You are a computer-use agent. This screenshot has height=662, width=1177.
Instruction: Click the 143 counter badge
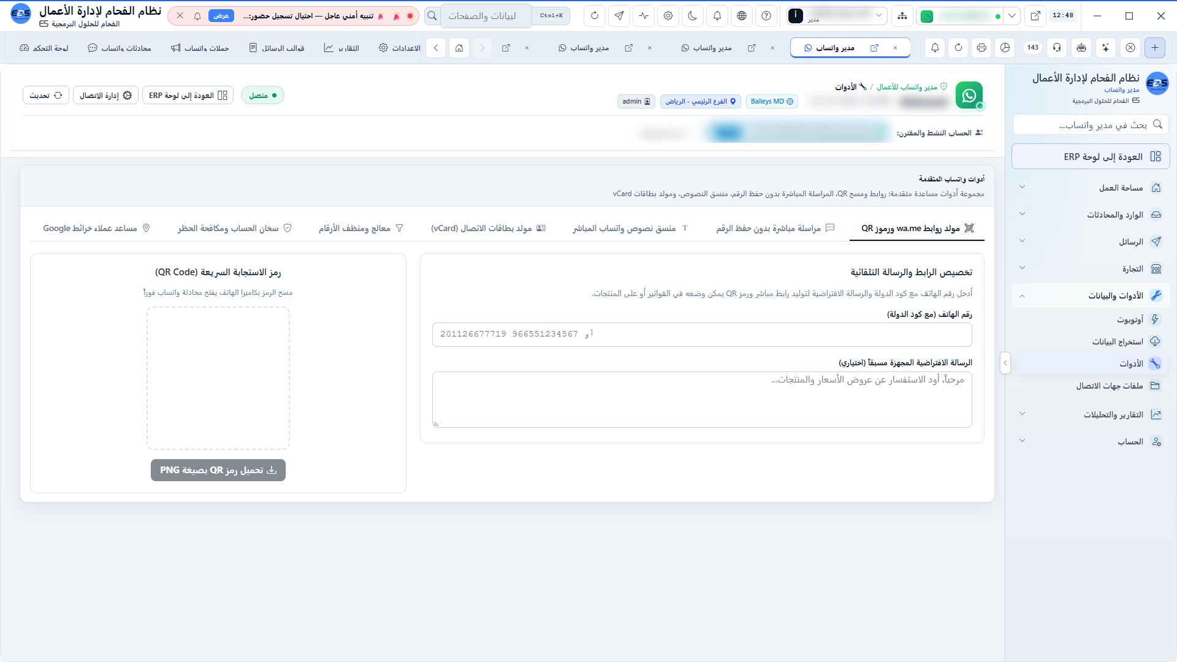click(1033, 48)
